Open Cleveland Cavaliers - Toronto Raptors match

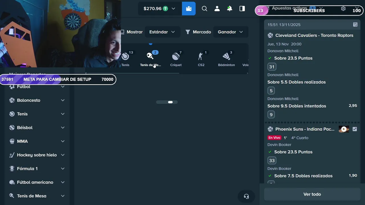(x=314, y=35)
